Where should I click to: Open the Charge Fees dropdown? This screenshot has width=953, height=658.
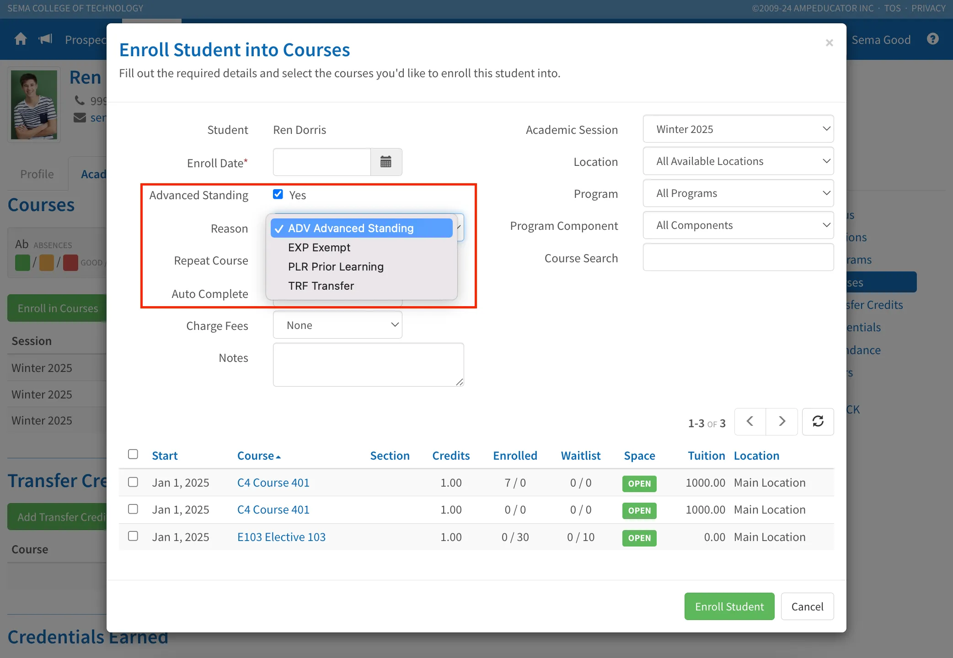337,325
